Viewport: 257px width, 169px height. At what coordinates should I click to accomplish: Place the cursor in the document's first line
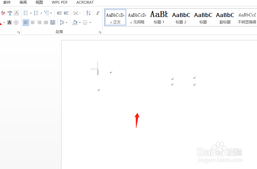(x=104, y=72)
